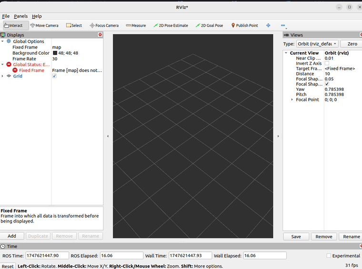Open the view Type dropdown
Image resolution: width=362 pixels, height=269 pixels.
[317, 44]
